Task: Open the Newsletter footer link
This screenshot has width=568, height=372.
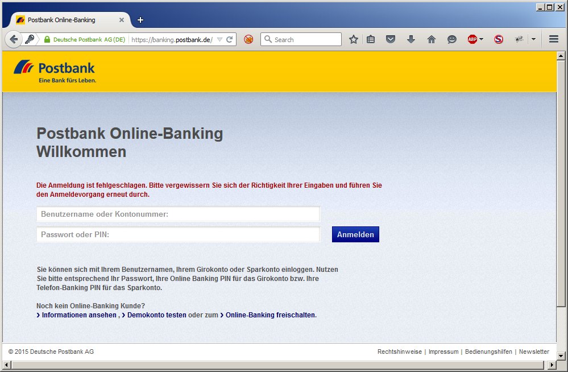Action: tap(534, 352)
